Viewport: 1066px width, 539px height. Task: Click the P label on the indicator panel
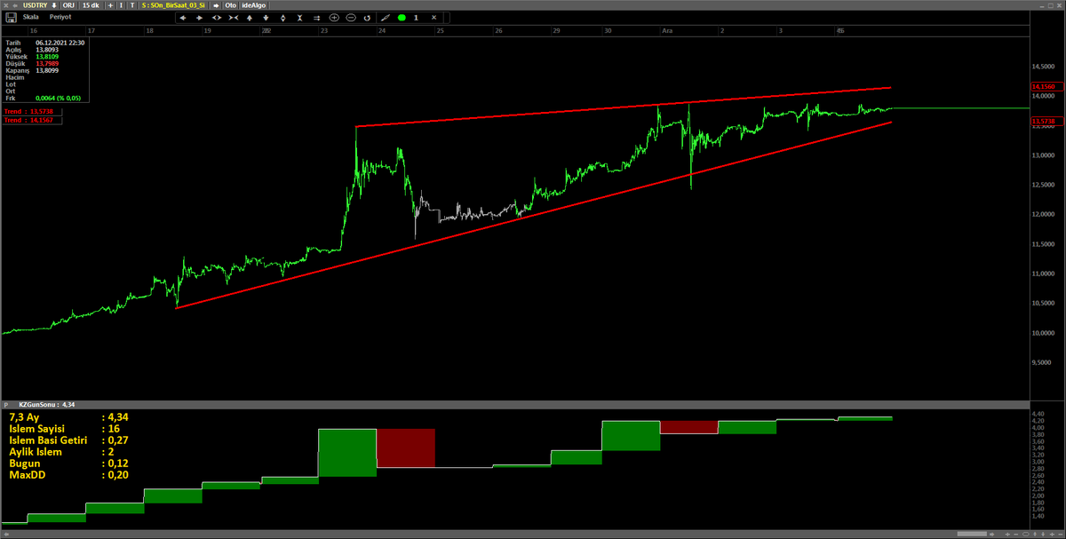click(x=6, y=404)
